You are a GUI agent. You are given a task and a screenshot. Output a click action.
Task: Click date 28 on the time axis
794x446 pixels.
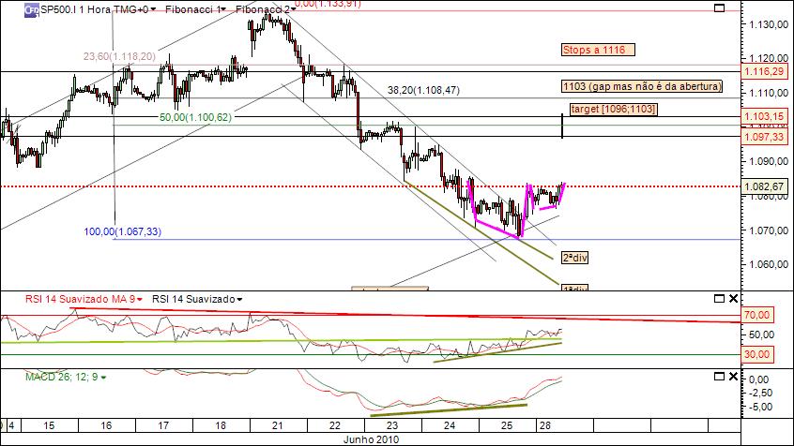(544, 425)
